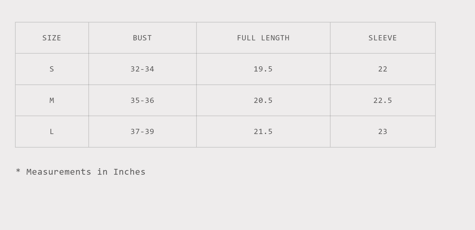This screenshot has width=475, height=230.
Task: Click the sleeve value 22.5
Action: coord(383,100)
